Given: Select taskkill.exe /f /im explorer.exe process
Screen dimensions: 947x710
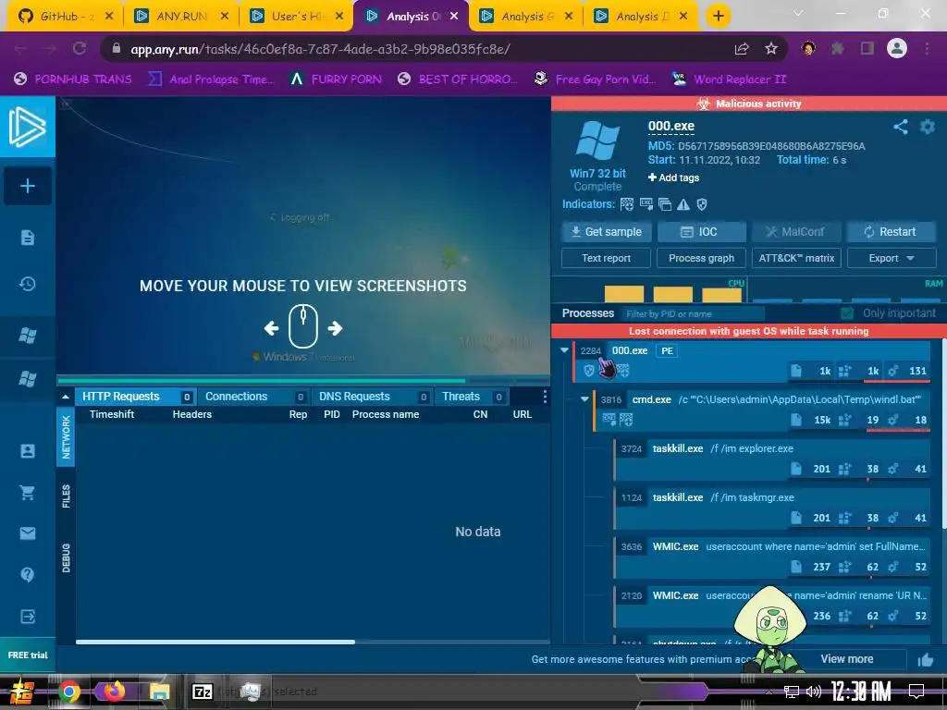Looking at the screenshot, I should [772, 459].
